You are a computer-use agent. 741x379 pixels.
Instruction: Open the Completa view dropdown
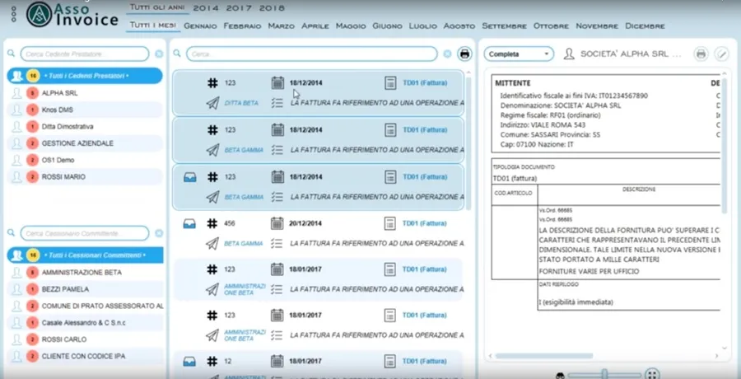click(519, 54)
